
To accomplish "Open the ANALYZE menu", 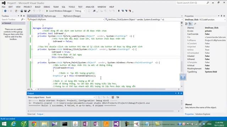I will (90, 7).
